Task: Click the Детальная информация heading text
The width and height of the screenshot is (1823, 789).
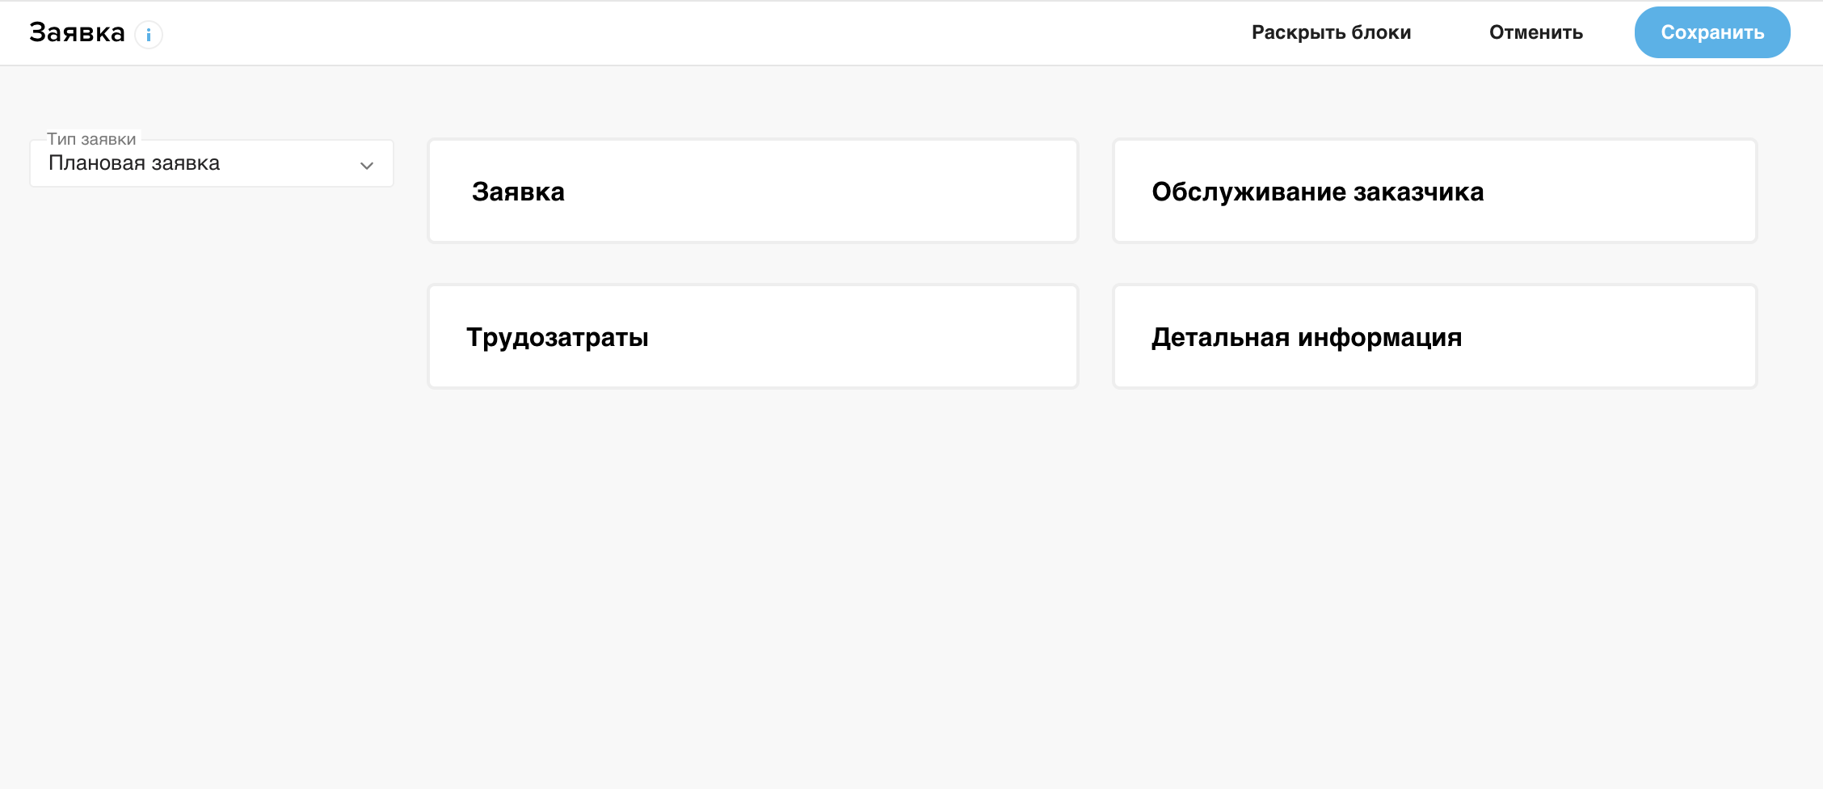Action: tap(1307, 337)
